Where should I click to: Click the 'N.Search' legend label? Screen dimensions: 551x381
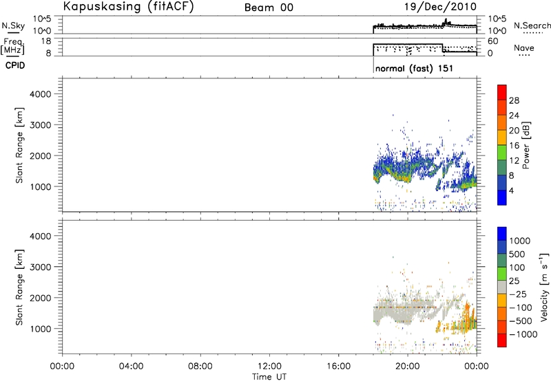coord(532,25)
